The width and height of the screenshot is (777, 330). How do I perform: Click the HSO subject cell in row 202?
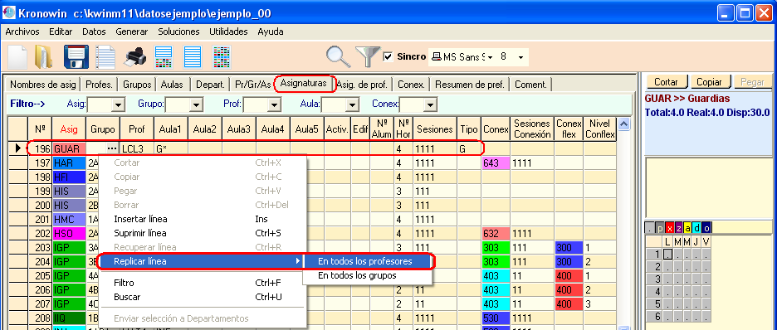pyautogui.click(x=69, y=233)
